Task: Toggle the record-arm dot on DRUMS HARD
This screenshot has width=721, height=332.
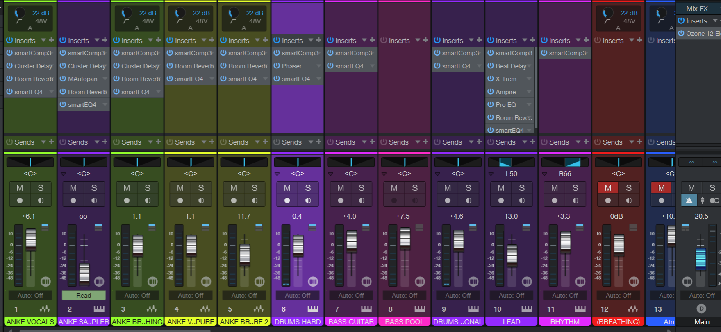Action: click(x=287, y=201)
